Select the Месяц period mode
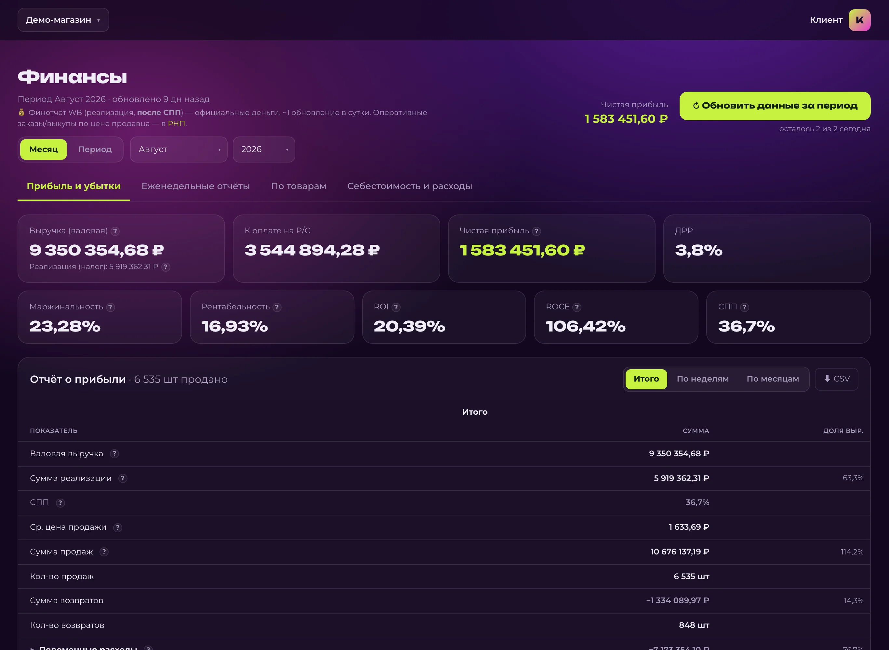The image size is (889, 650). coord(44,149)
